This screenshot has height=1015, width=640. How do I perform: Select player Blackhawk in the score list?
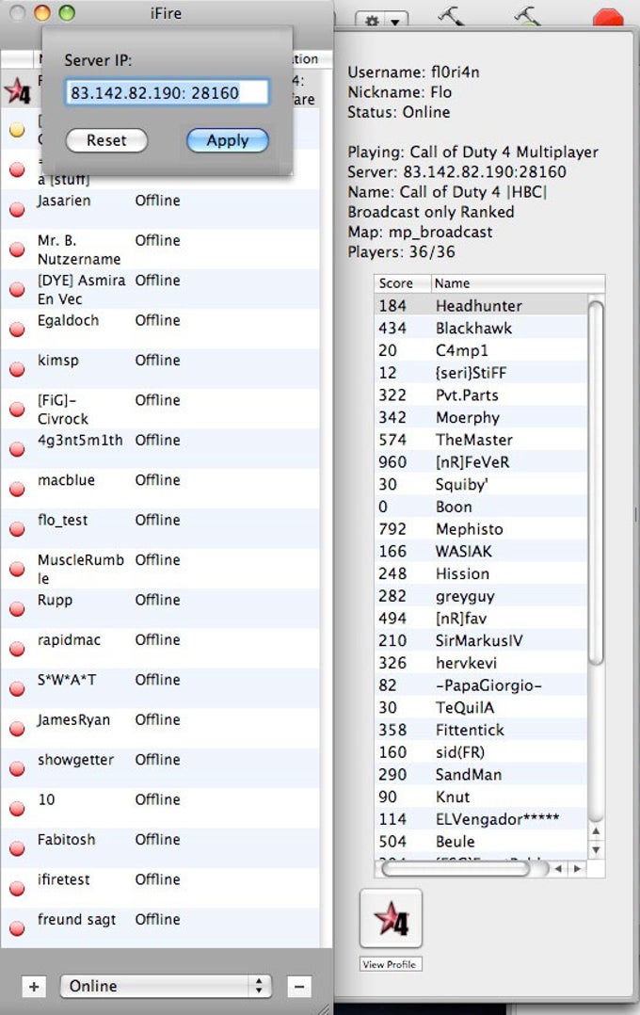coord(481,329)
